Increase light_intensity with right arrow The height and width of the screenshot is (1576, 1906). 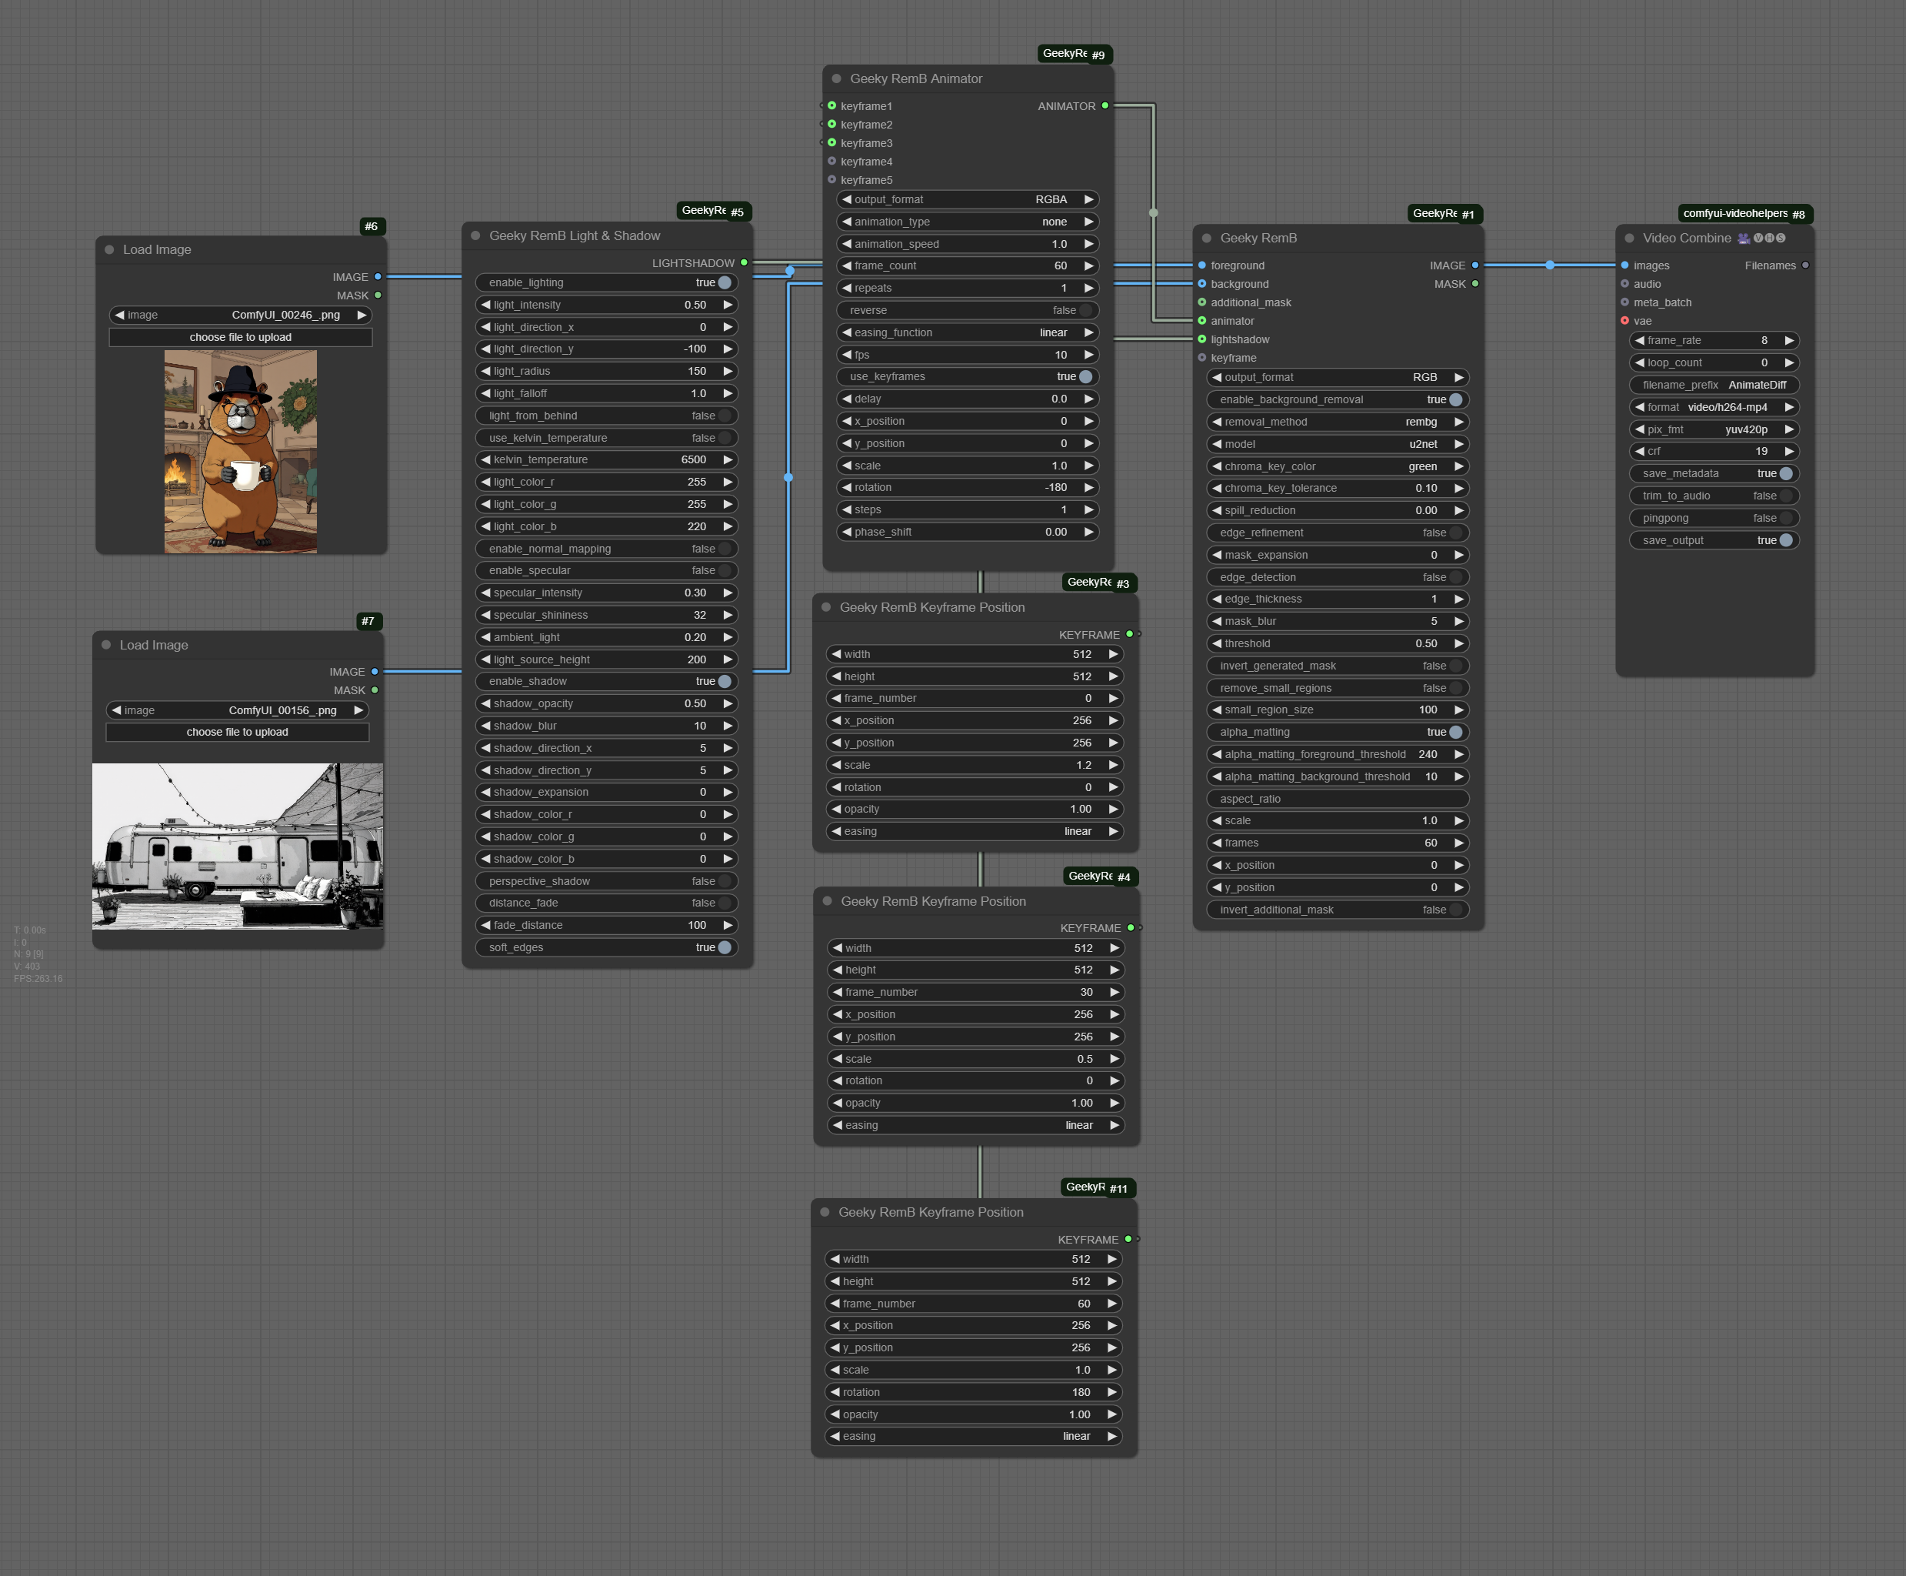pyautogui.click(x=728, y=305)
